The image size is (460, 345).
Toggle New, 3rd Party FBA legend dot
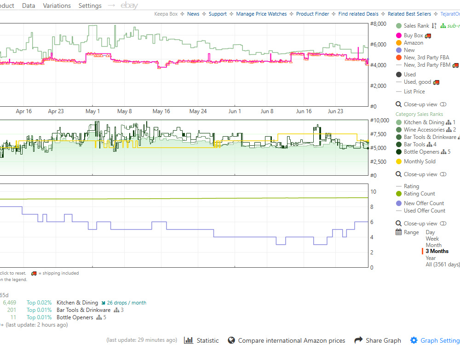[399, 57]
